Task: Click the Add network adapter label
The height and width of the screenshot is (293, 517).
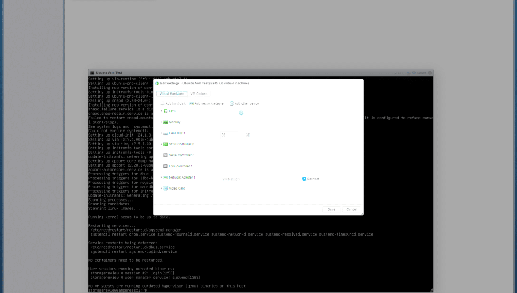Action: (209, 103)
